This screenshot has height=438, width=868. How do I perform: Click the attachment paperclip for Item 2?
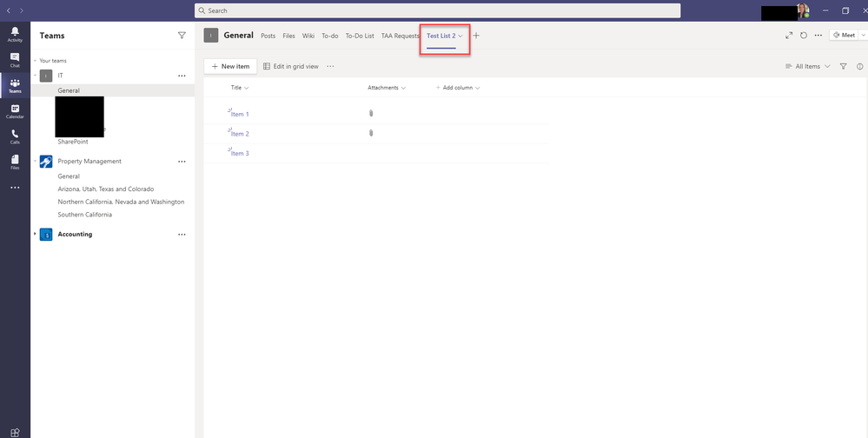(371, 133)
